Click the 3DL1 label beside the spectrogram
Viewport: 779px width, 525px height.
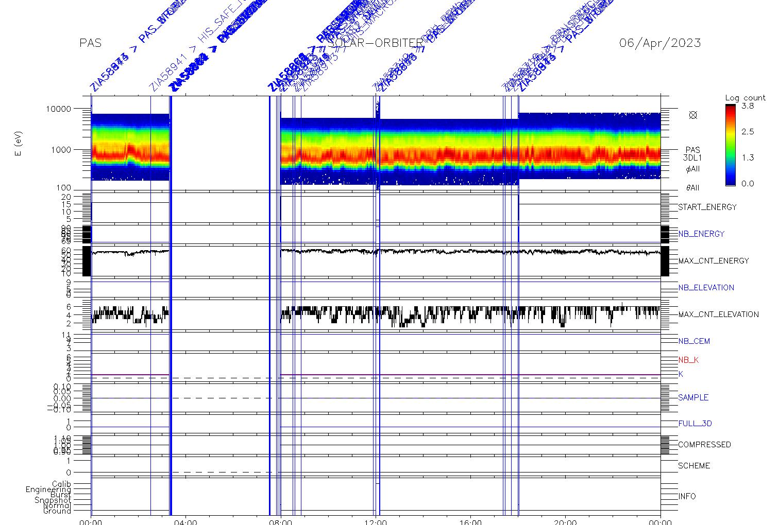tap(692, 158)
